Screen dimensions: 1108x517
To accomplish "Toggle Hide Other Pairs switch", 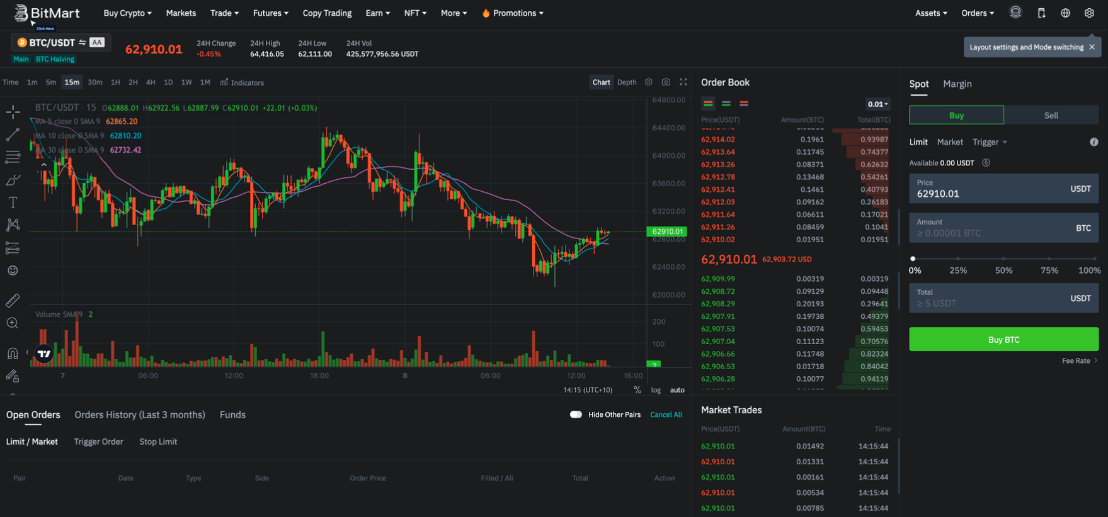I will pos(576,414).
